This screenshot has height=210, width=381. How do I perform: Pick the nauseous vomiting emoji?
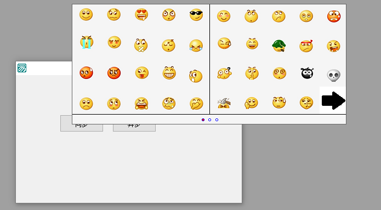pyautogui.click(x=169, y=103)
